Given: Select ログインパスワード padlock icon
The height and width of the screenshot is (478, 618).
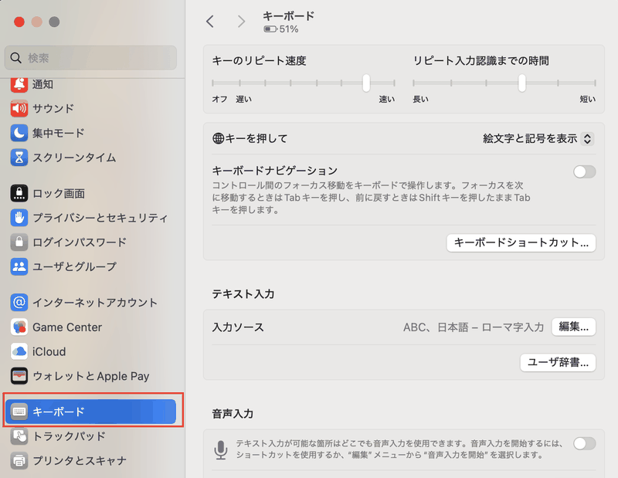Looking at the screenshot, I should (19, 242).
